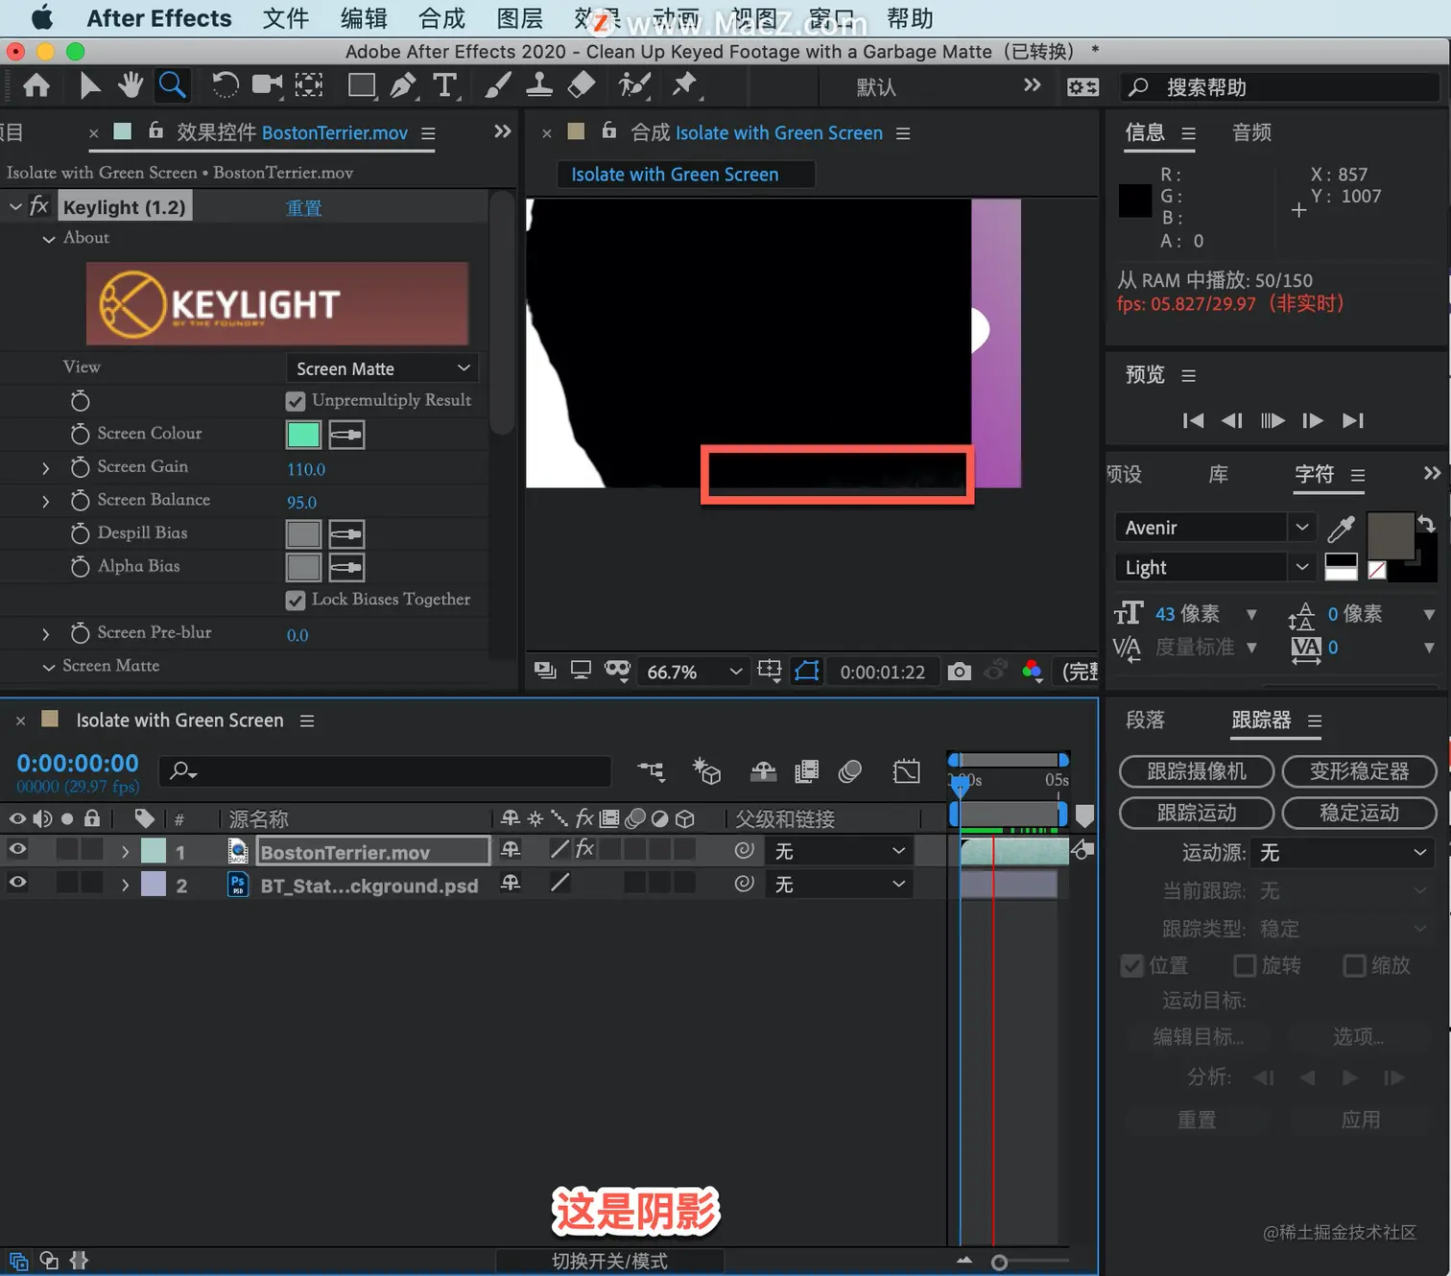Viewport: 1451px width, 1276px height.
Task: Click 重置 link for Keylight
Action: point(304,208)
